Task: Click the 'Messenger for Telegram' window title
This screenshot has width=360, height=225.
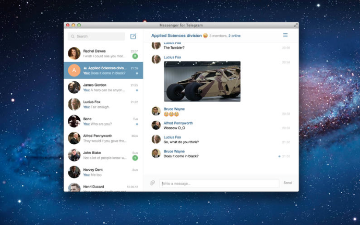Action: 181,25
